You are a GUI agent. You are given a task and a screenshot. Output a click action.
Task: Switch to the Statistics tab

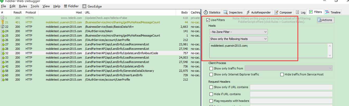pyautogui.click(x=212, y=12)
